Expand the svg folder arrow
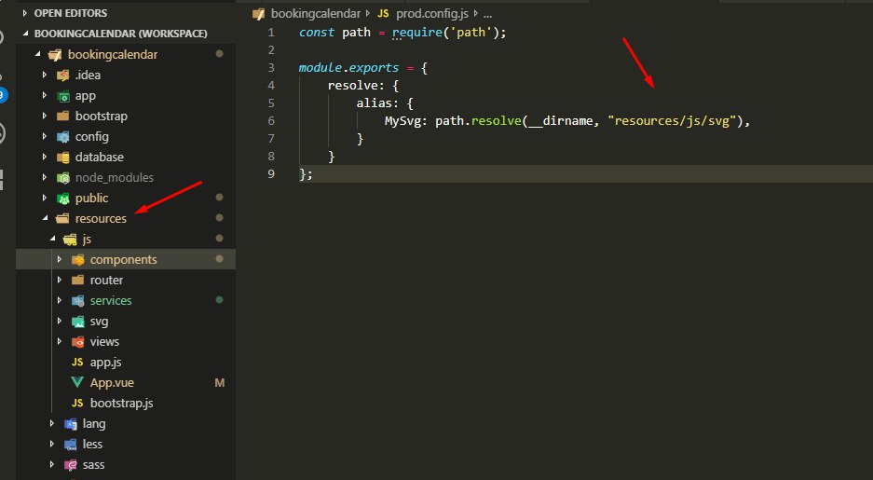This screenshot has height=480, width=873. pyautogui.click(x=60, y=322)
